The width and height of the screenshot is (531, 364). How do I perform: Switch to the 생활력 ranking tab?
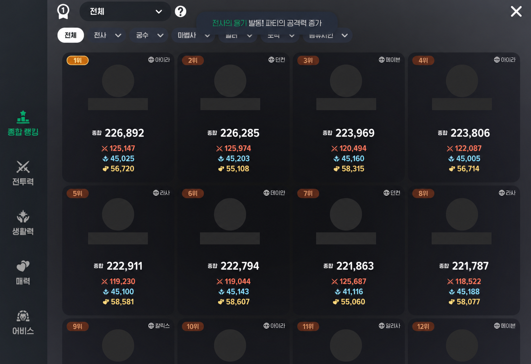coord(23,223)
